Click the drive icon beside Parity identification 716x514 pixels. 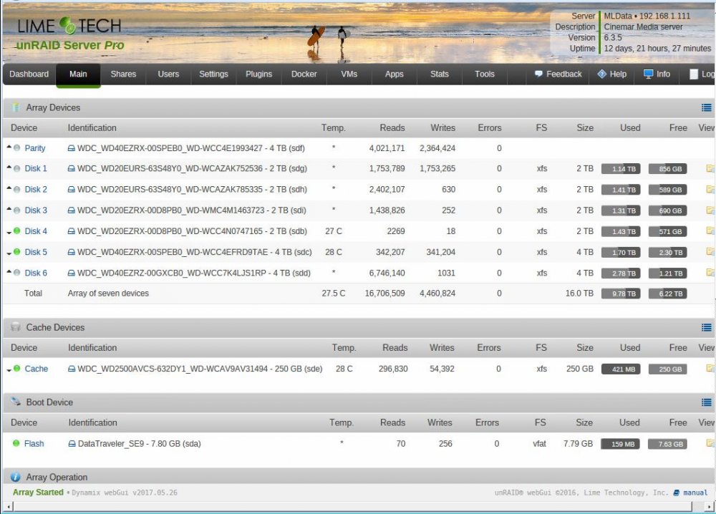(71, 148)
